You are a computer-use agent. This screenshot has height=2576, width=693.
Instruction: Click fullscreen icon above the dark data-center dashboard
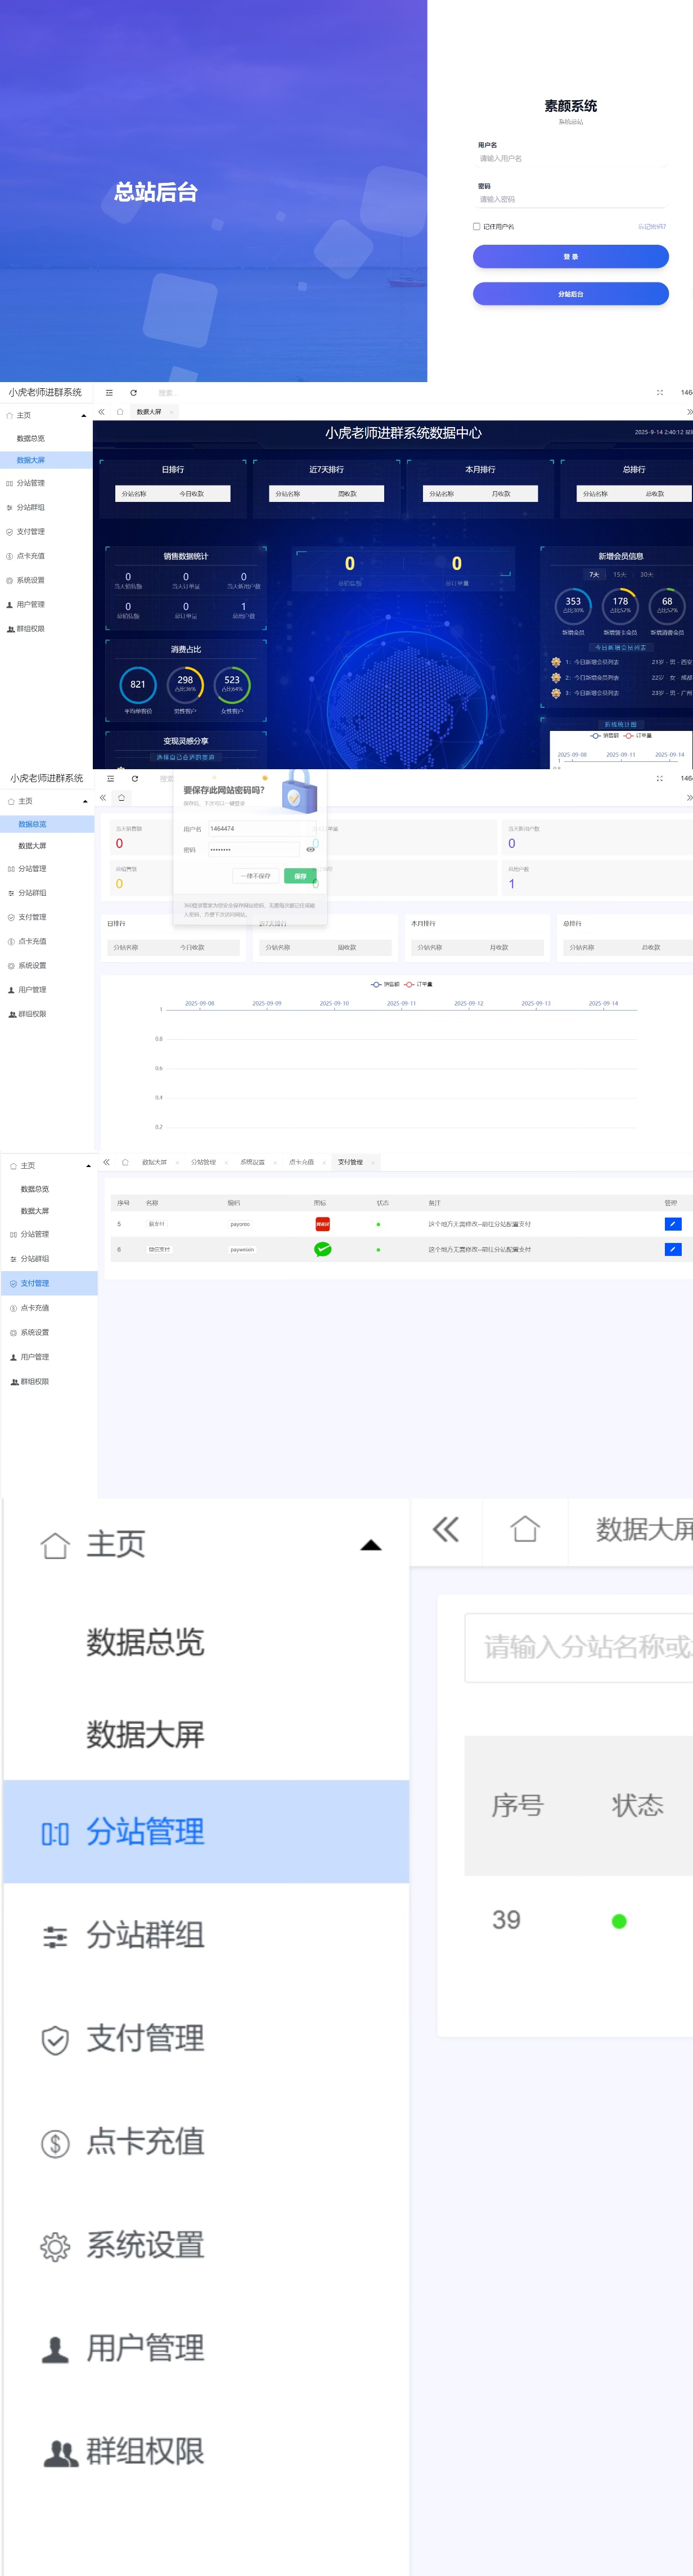[659, 393]
